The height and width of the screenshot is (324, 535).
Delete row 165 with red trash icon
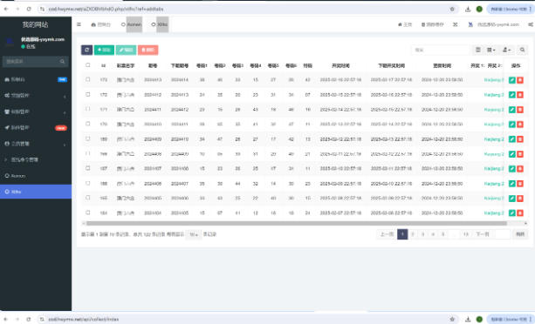click(x=520, y=198)
